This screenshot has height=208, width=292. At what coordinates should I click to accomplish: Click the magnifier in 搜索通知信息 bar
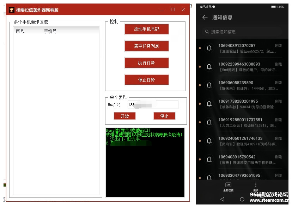207,32
